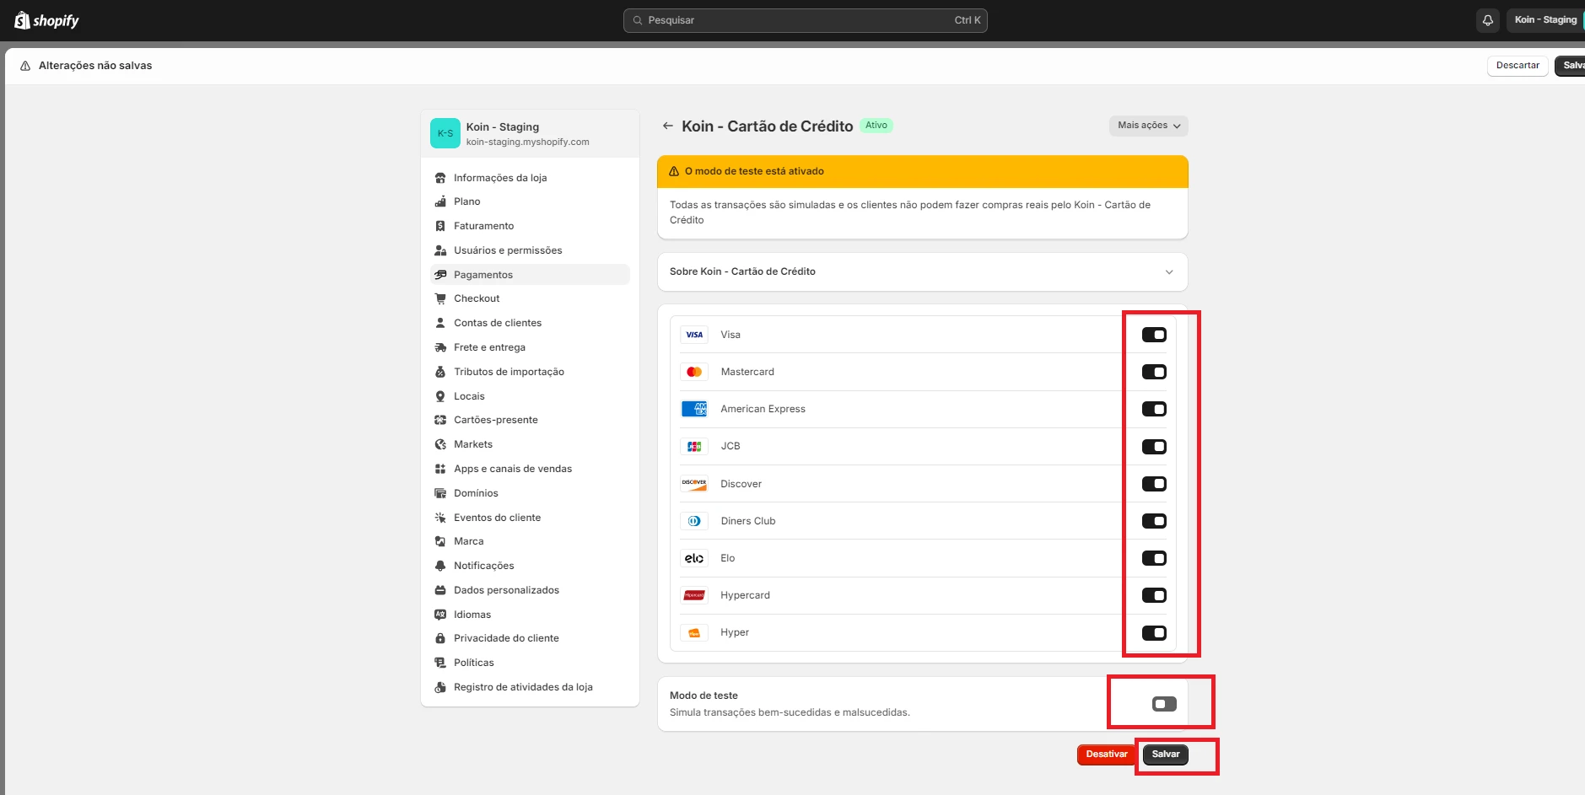1585x795 pixels.
Task: Click the Descartar button
Action: (x=1518, y=66)
